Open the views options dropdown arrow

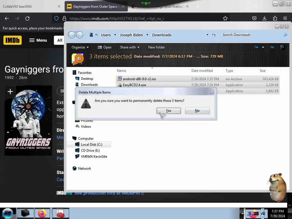pyautogui.click(x=263, y=47)
